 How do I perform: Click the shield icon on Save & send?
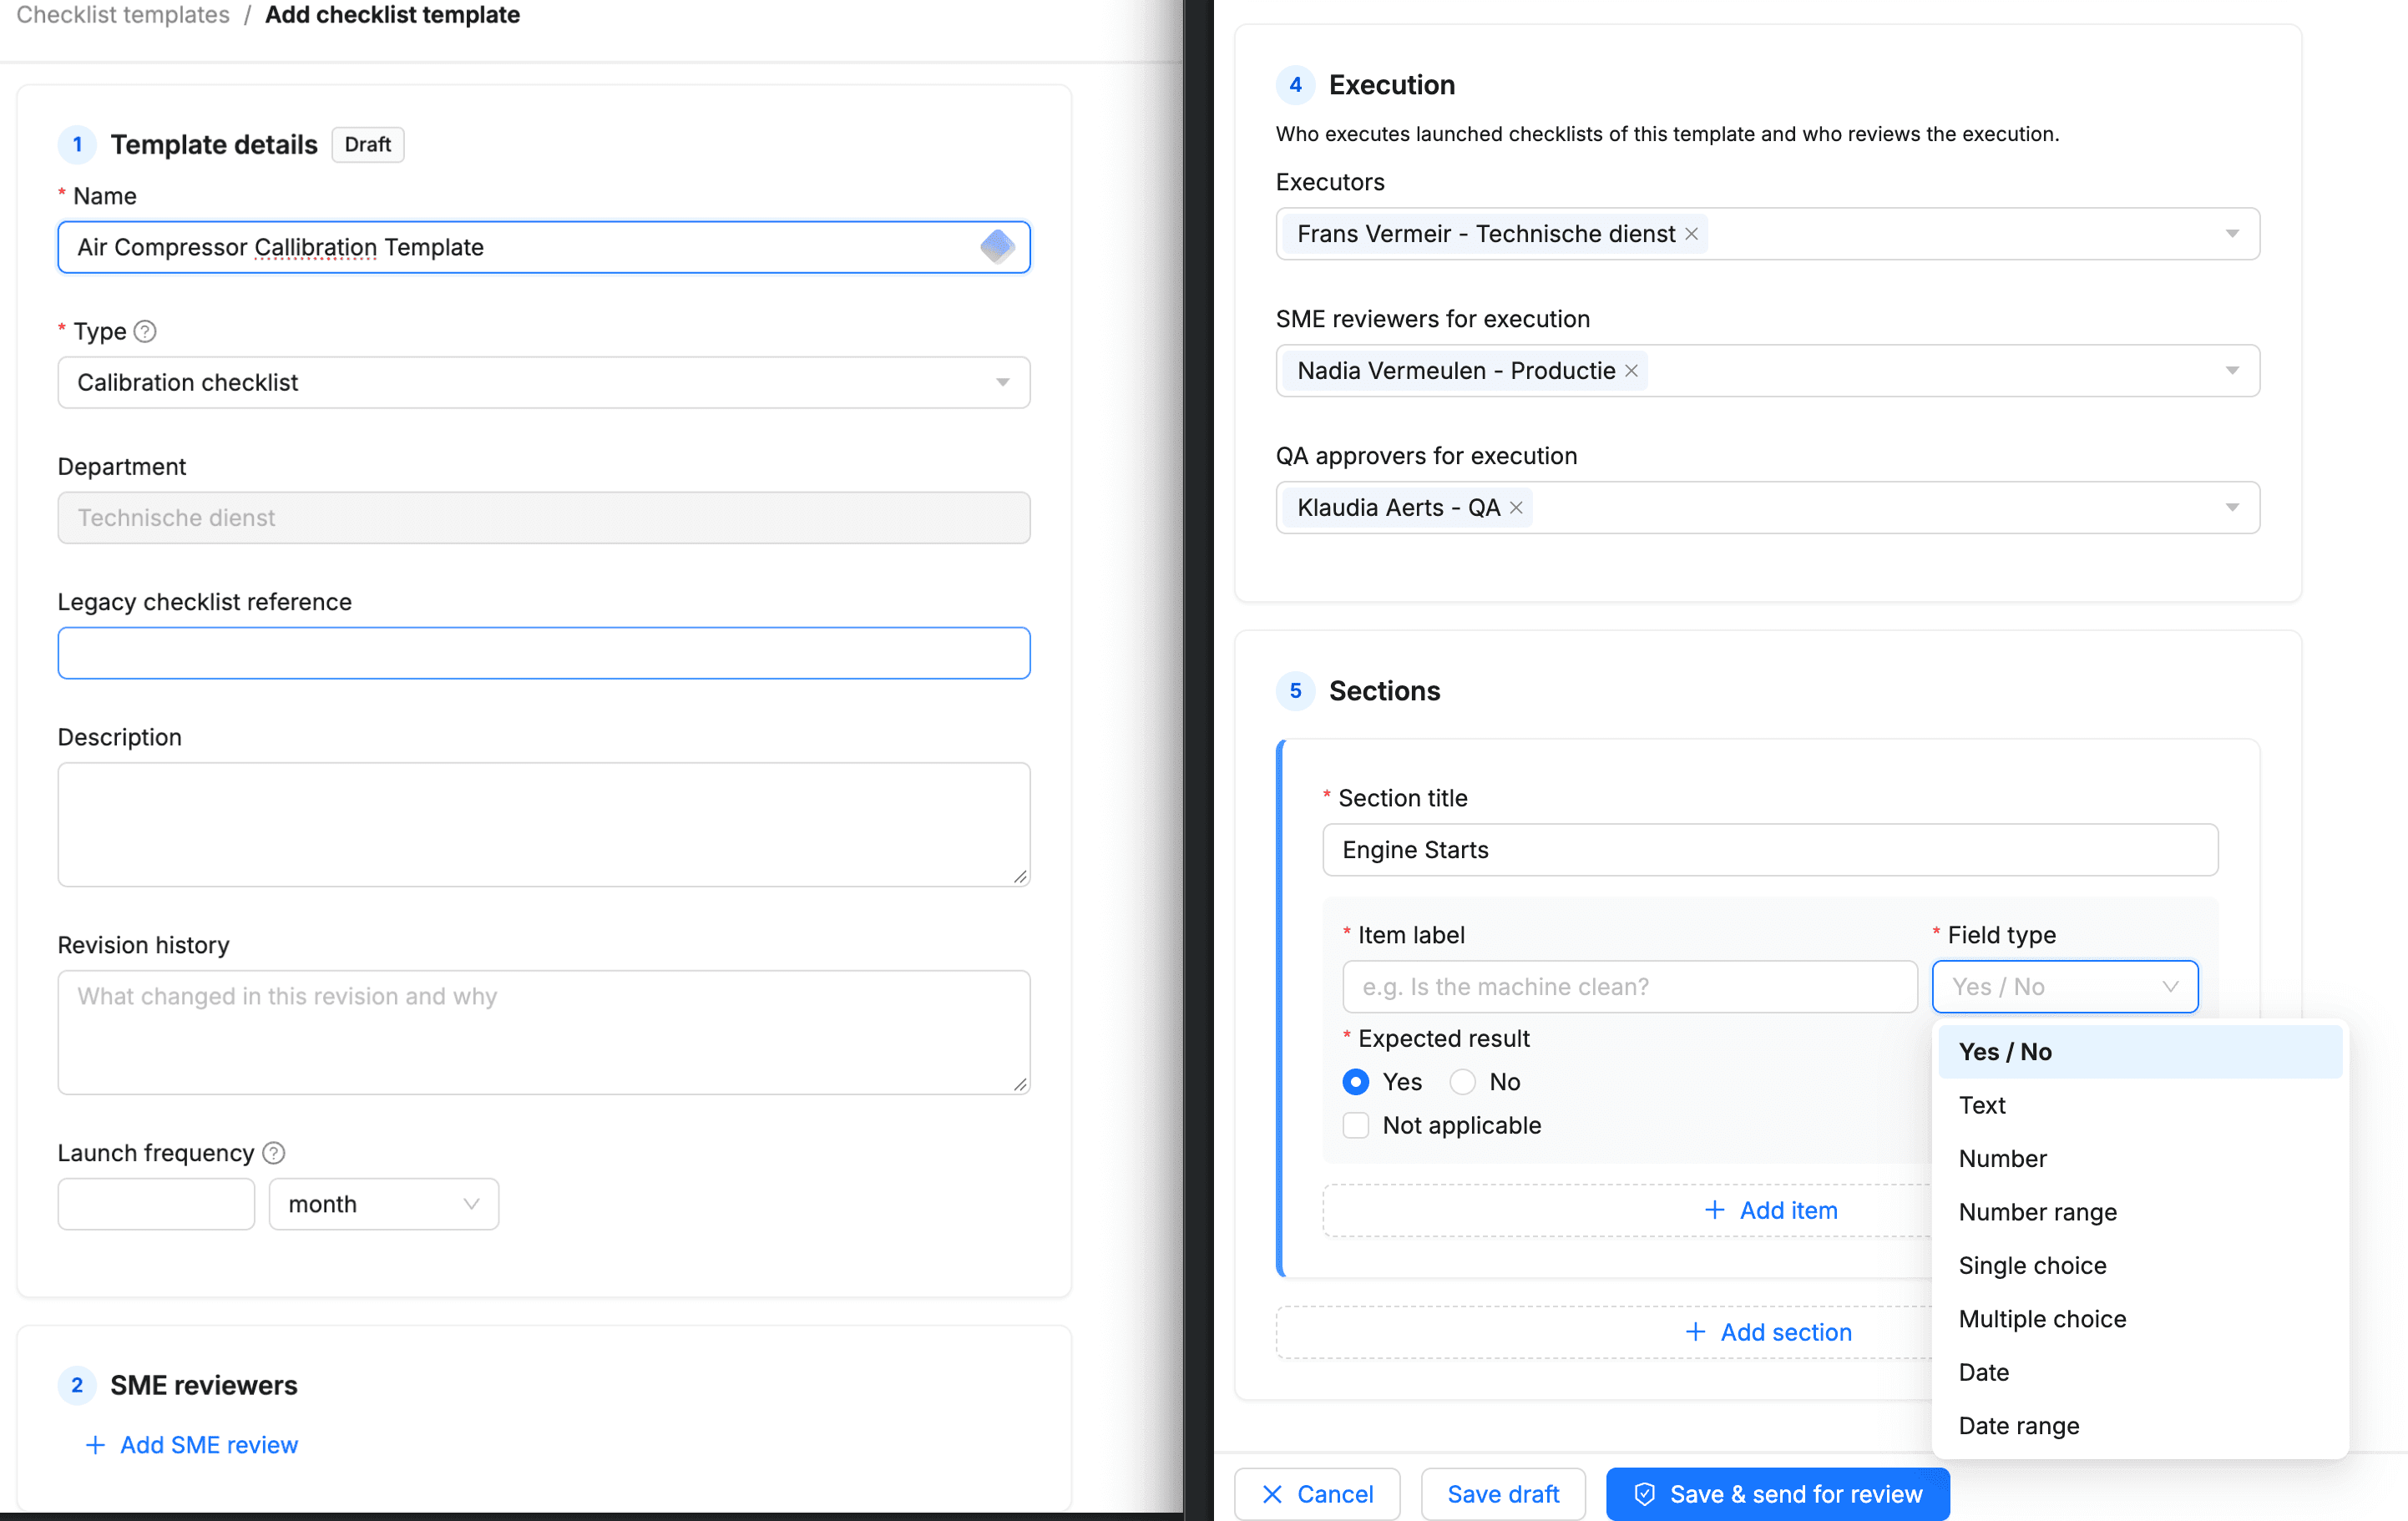(x=1644, y=1494)
